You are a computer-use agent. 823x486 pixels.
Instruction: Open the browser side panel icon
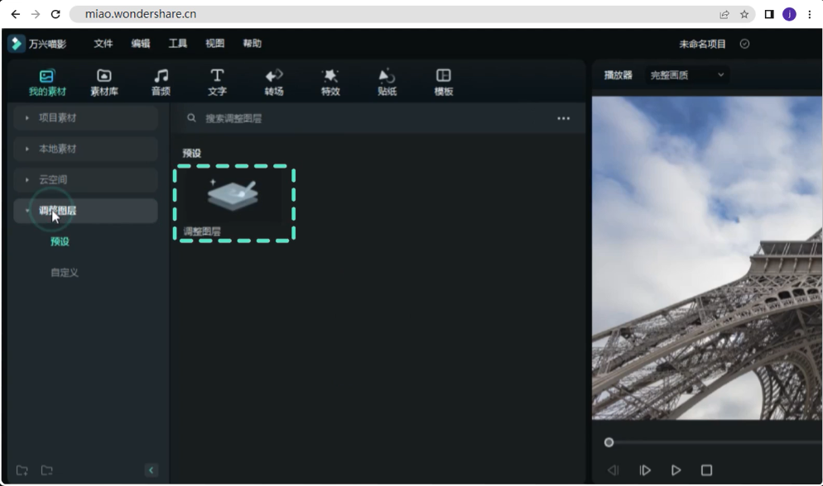(x=769, y=14)
